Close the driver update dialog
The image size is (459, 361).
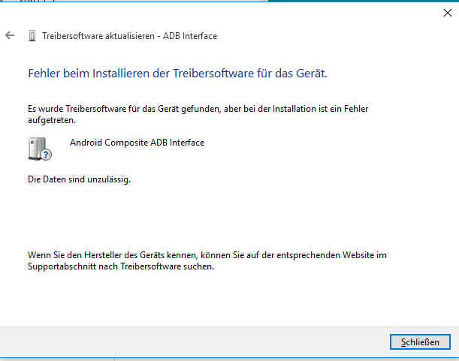tap(447, 13)
